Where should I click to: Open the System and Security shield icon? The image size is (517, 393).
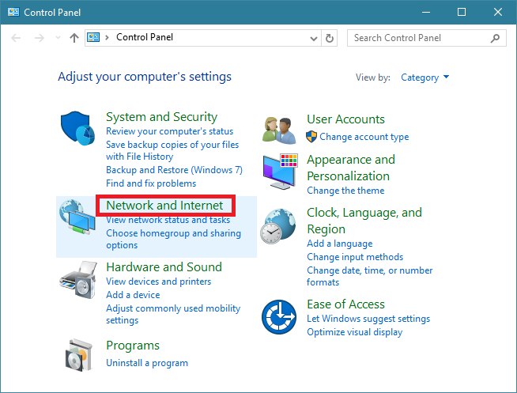point(77,128)
